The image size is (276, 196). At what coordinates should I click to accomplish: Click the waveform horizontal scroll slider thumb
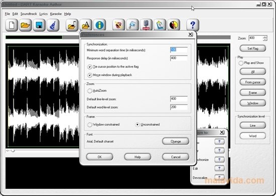click(x=13, y=151)
